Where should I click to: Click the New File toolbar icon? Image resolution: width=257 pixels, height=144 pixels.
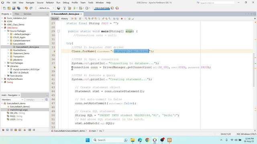tap(4, 8)
